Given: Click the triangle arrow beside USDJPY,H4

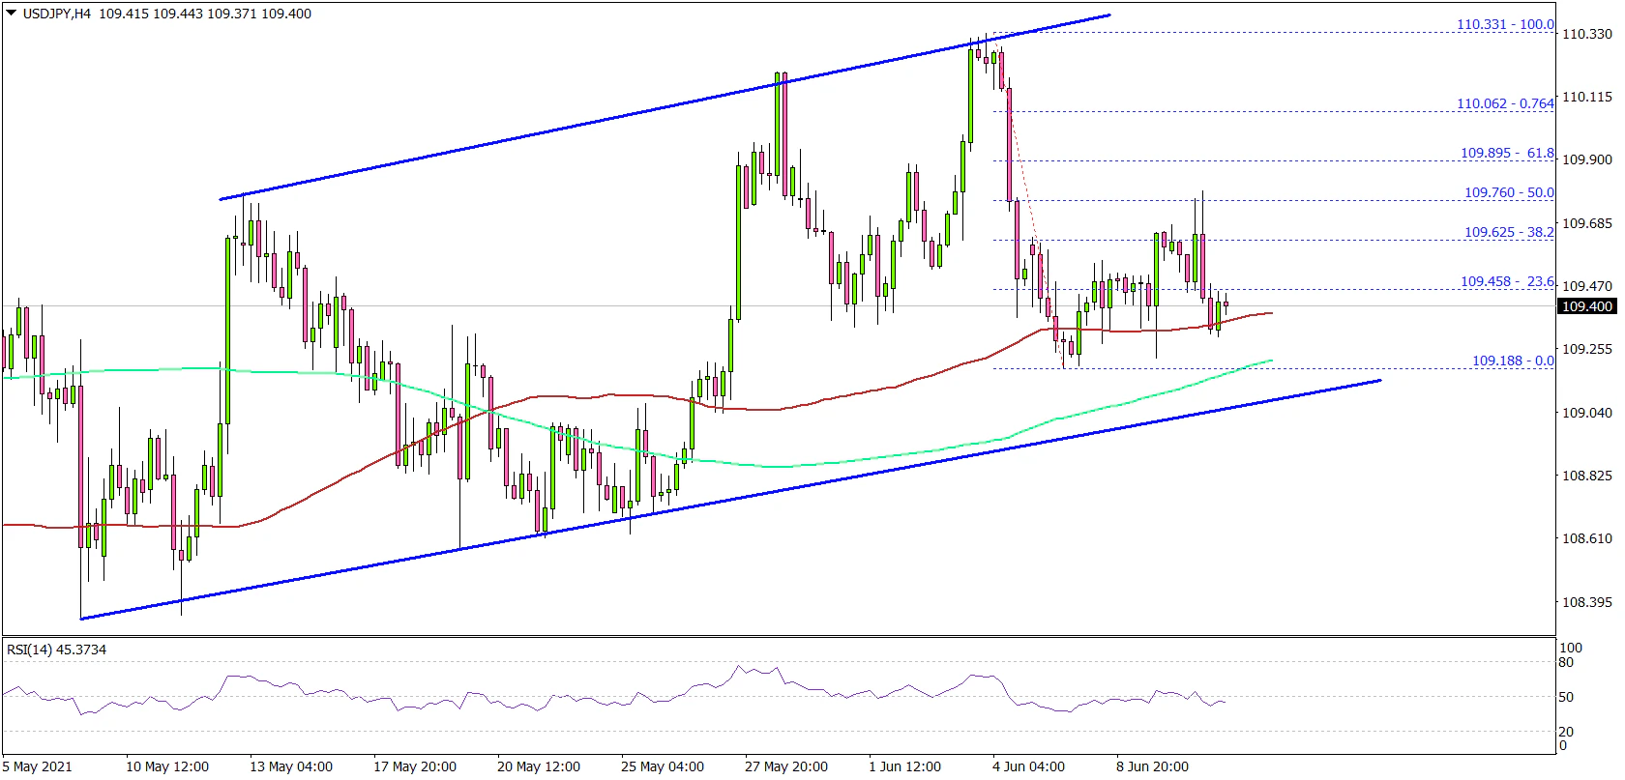Looking at the screenshot, I should [x=11, y=14].
